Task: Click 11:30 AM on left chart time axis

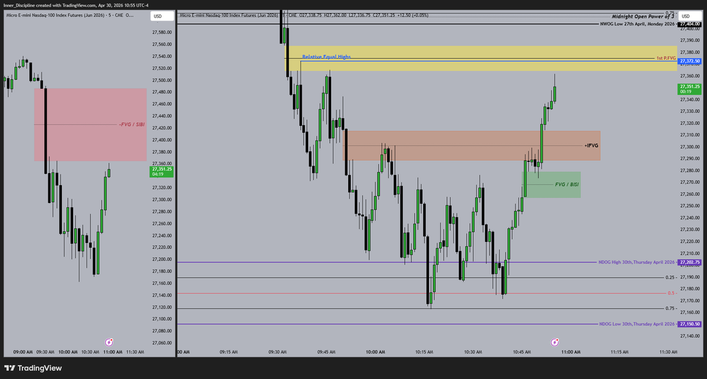Action: point(136,352)
